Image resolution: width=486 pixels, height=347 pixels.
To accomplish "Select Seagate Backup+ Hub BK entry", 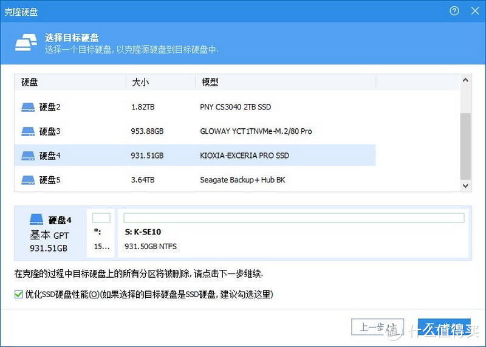I will [x=242, y=180].
